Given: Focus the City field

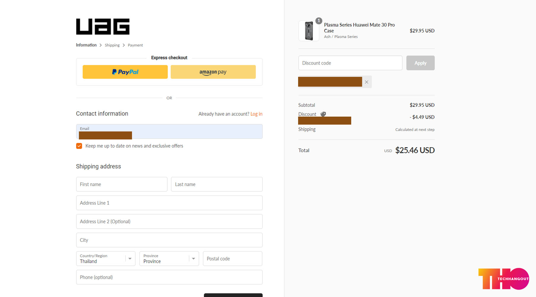Looking at the screenshot, I should click(169, 240).
